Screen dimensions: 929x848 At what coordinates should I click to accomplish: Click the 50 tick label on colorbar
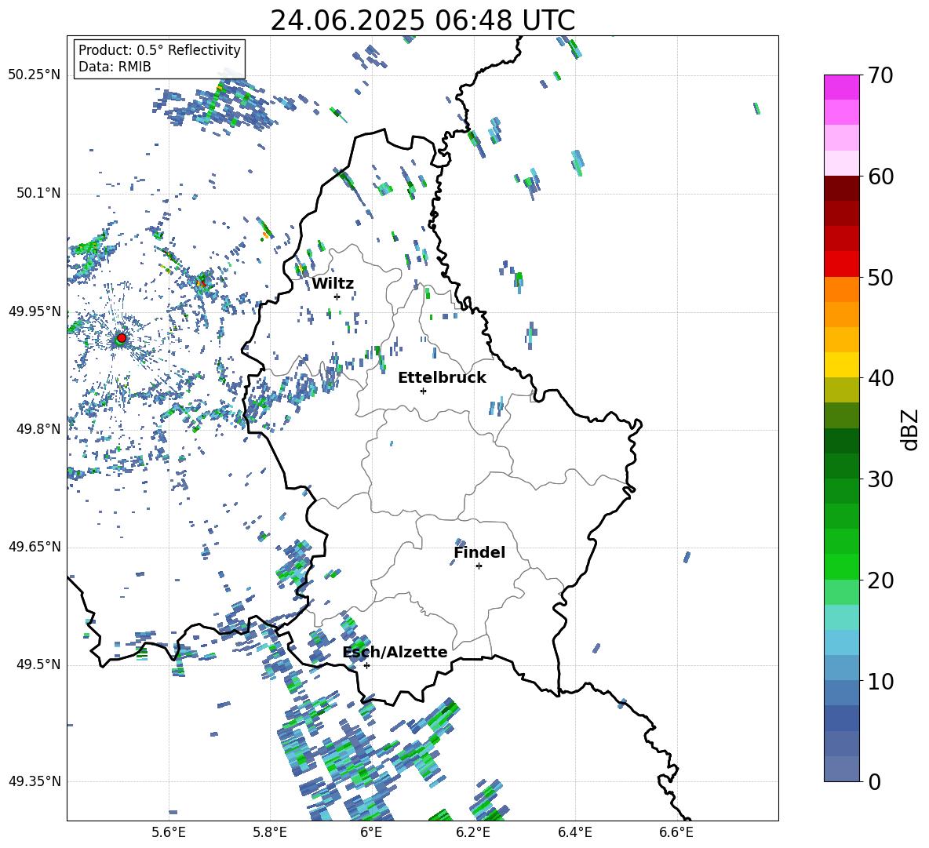point(880,278)
